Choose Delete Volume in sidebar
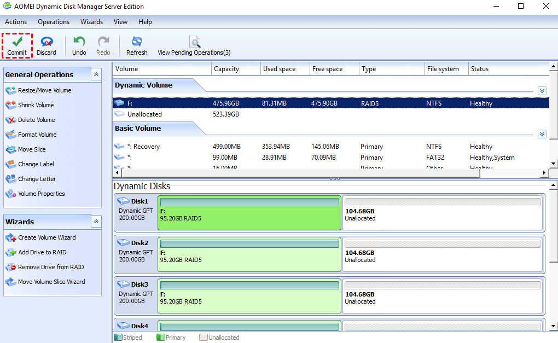558x343 pixels. click(x=36, y=120)
